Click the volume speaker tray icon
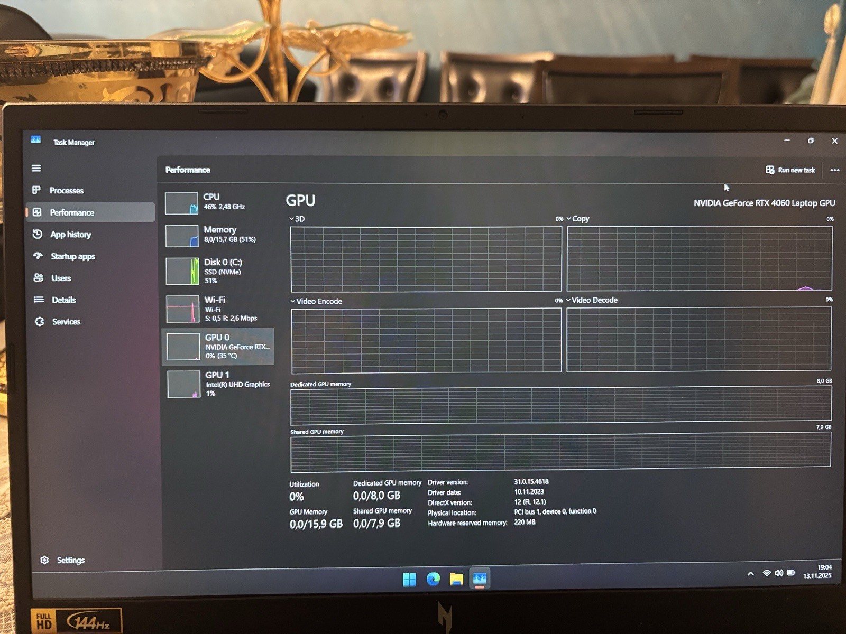The height and width of the screenshot is (634, 846). 779,573
